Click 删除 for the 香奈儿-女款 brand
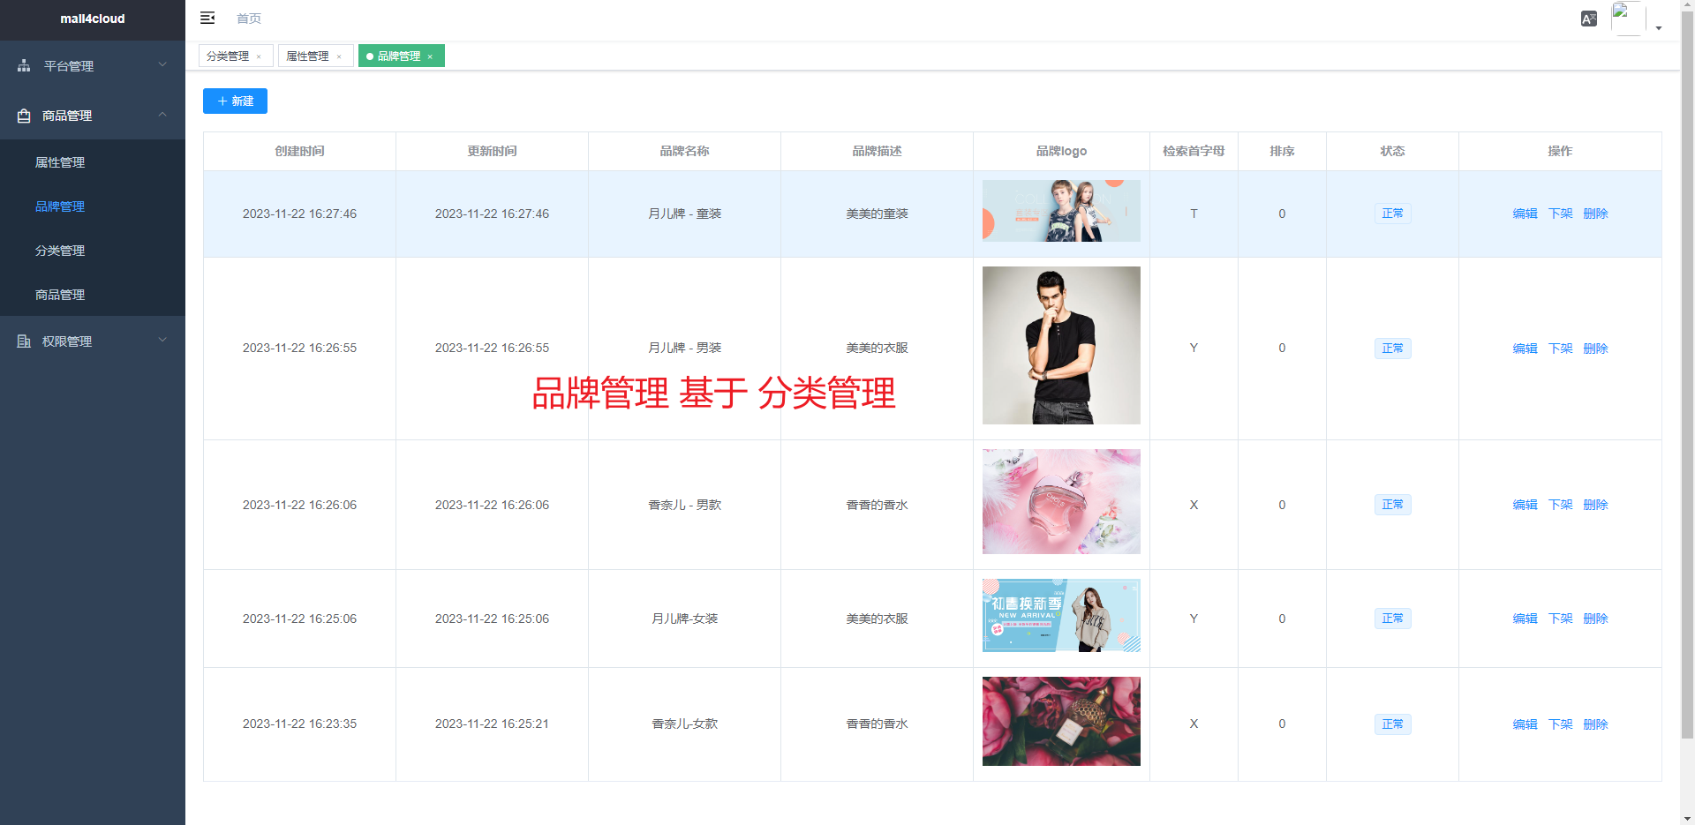1695x825 pixels. click(x=1596, y=724)
